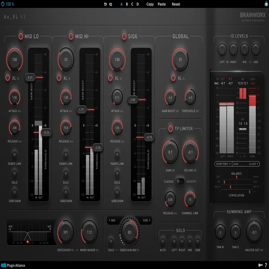Image resolution: width=269 pixels, height=269 pixels.
Task: Open the SHORT TERM meter dropdown
Action: [x=223, y=164]
